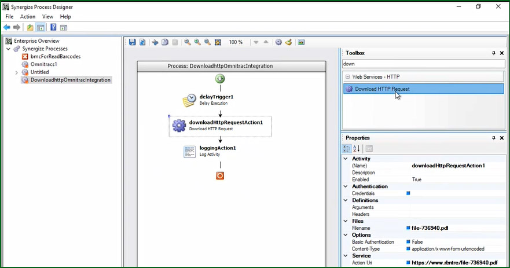Viewport: 510px width, 268px height.
Task: Pin the Toolbox panel
Action: pyautogui.click(x=493, y=53)
